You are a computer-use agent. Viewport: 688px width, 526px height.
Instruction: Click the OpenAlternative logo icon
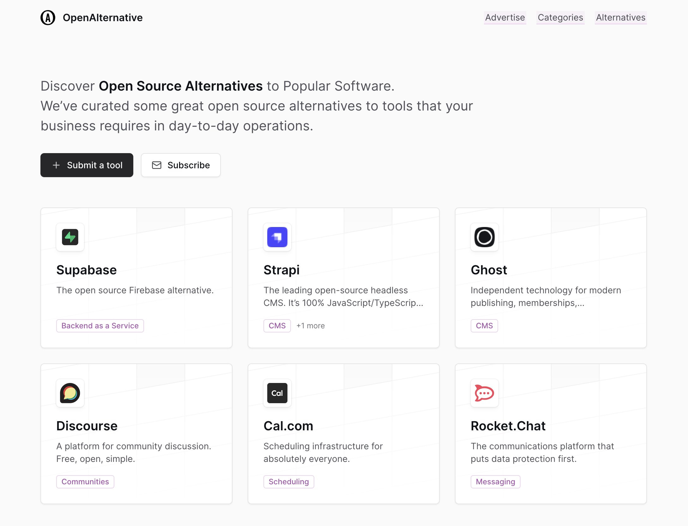point(48,18)
